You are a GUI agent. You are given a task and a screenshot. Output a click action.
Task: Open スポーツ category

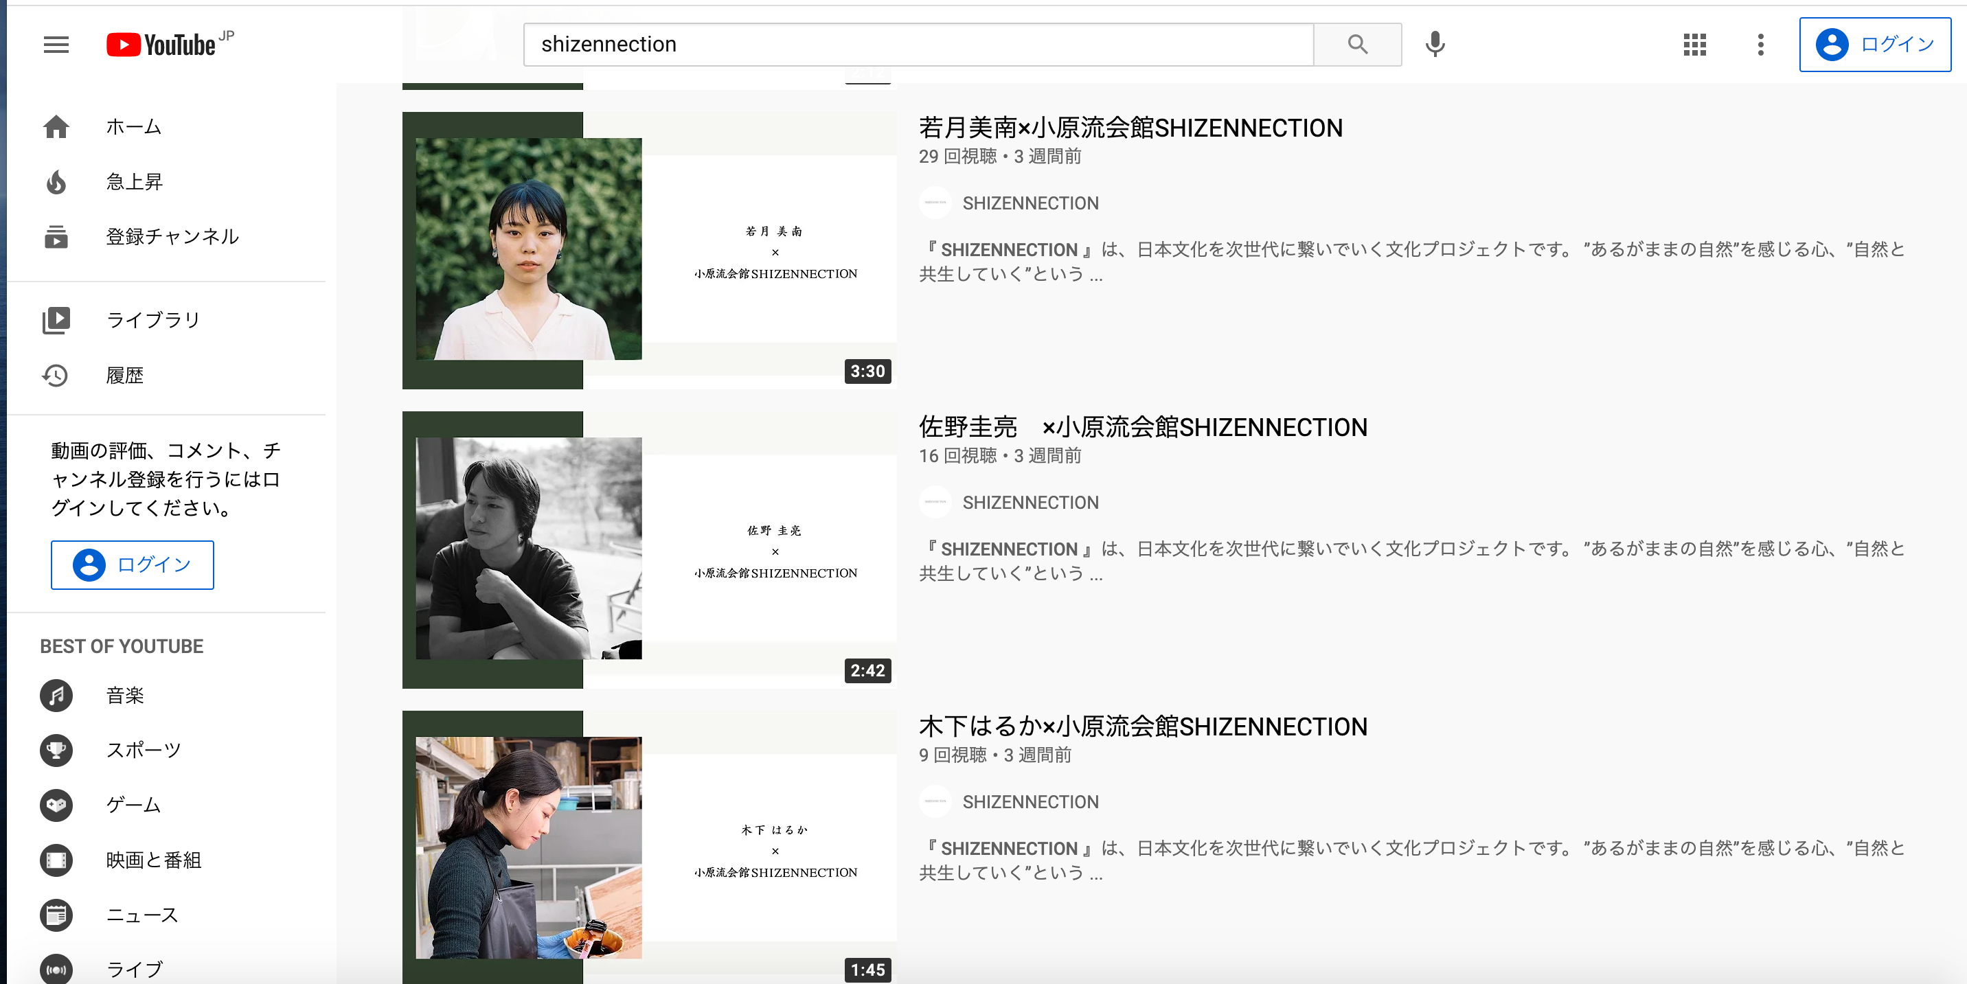pyautogui.click(x=166, y=751)
